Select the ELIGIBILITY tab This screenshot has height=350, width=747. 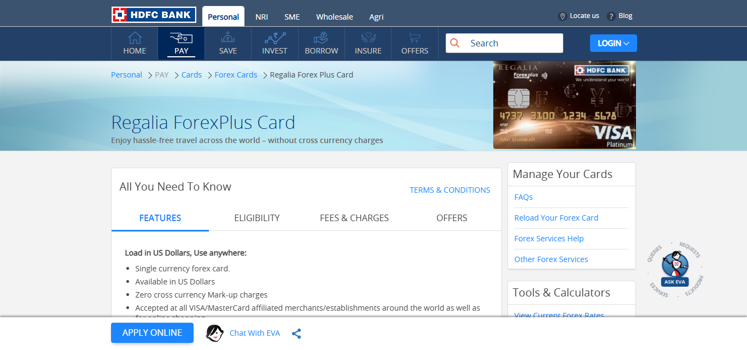[x=257, y=218]
